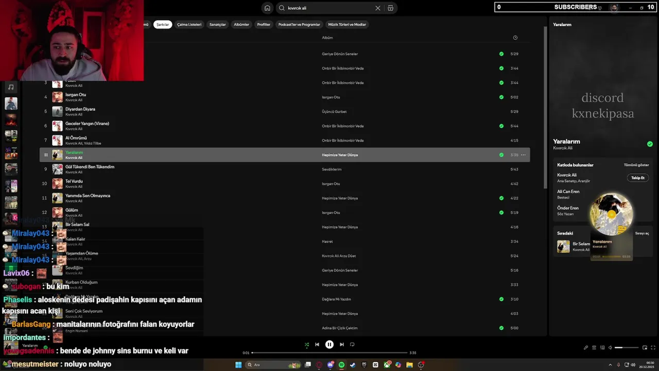
Task: Toggle the saved checkmark on the Isırgan Otu song
Action: click(501, 97)
